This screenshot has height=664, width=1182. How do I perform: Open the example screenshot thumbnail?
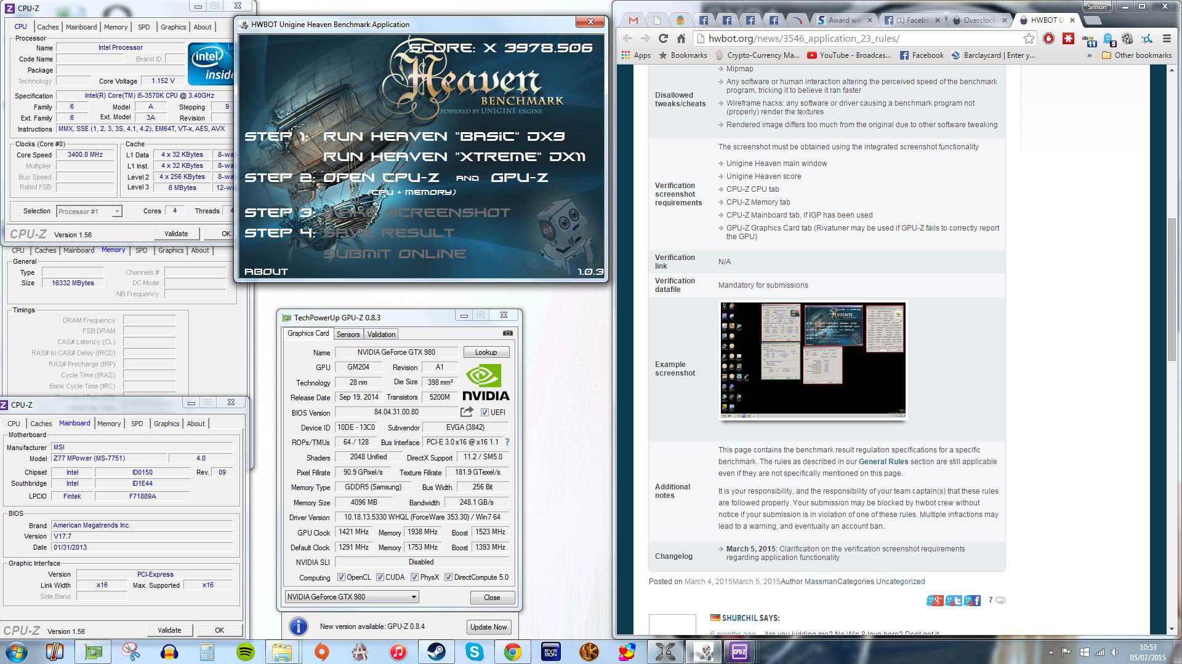pos(813,360)
